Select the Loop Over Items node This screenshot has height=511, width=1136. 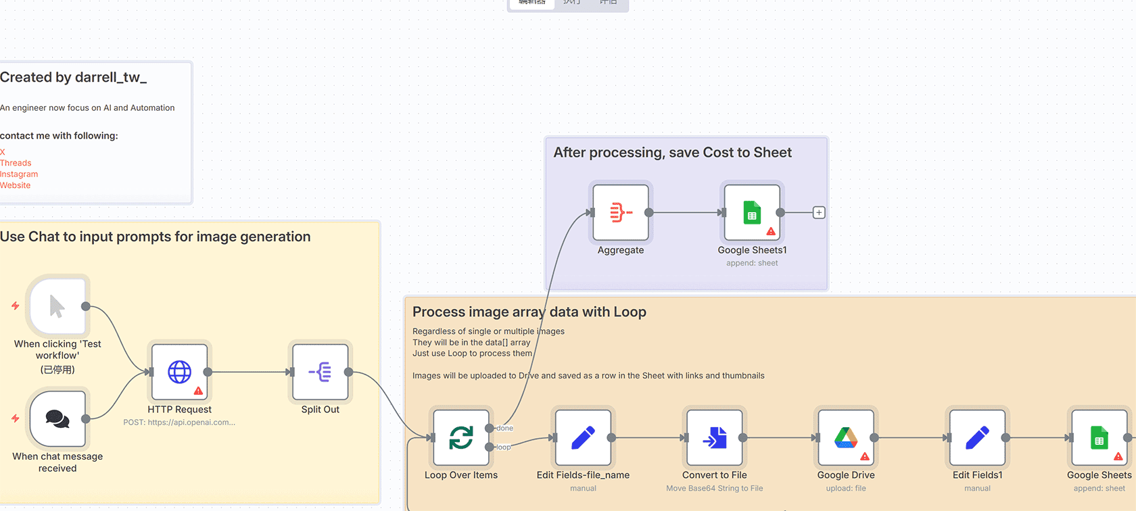[460, 437]
